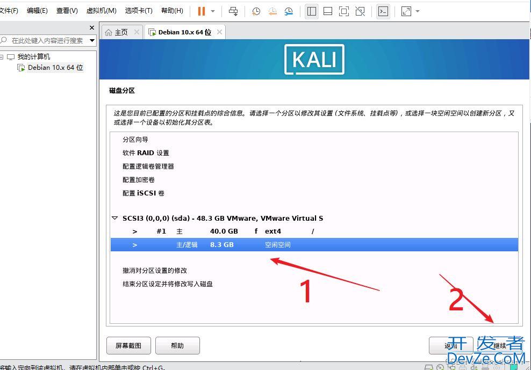
Task: Switch to the Debian 10.x 64 位 tab
Action: [184, 32]
